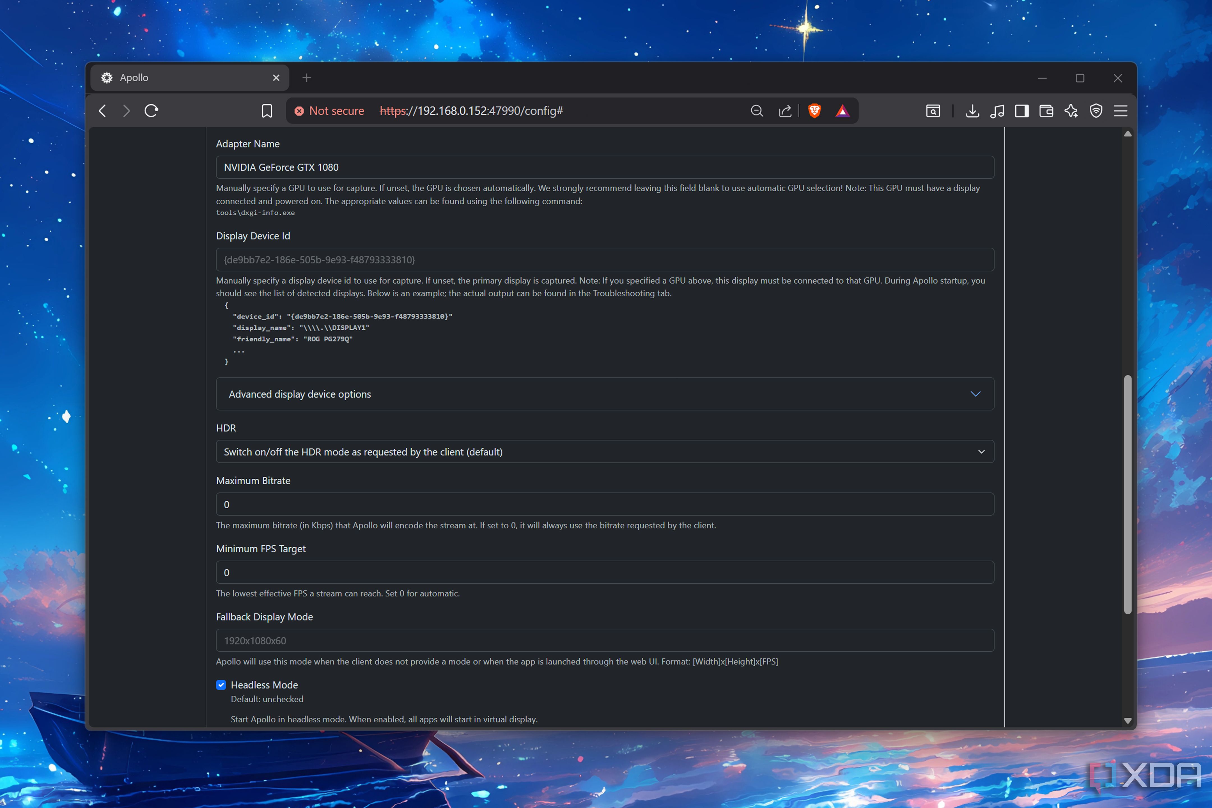The width and height of the screenshot is (1212, 808).
Task: Select the Apollo browser tab
Action: (190, 78)
